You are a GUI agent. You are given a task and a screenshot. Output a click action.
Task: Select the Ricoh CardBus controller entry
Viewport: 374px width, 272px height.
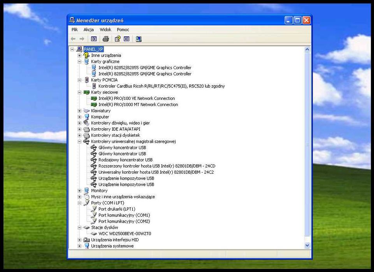click(162, 86)
